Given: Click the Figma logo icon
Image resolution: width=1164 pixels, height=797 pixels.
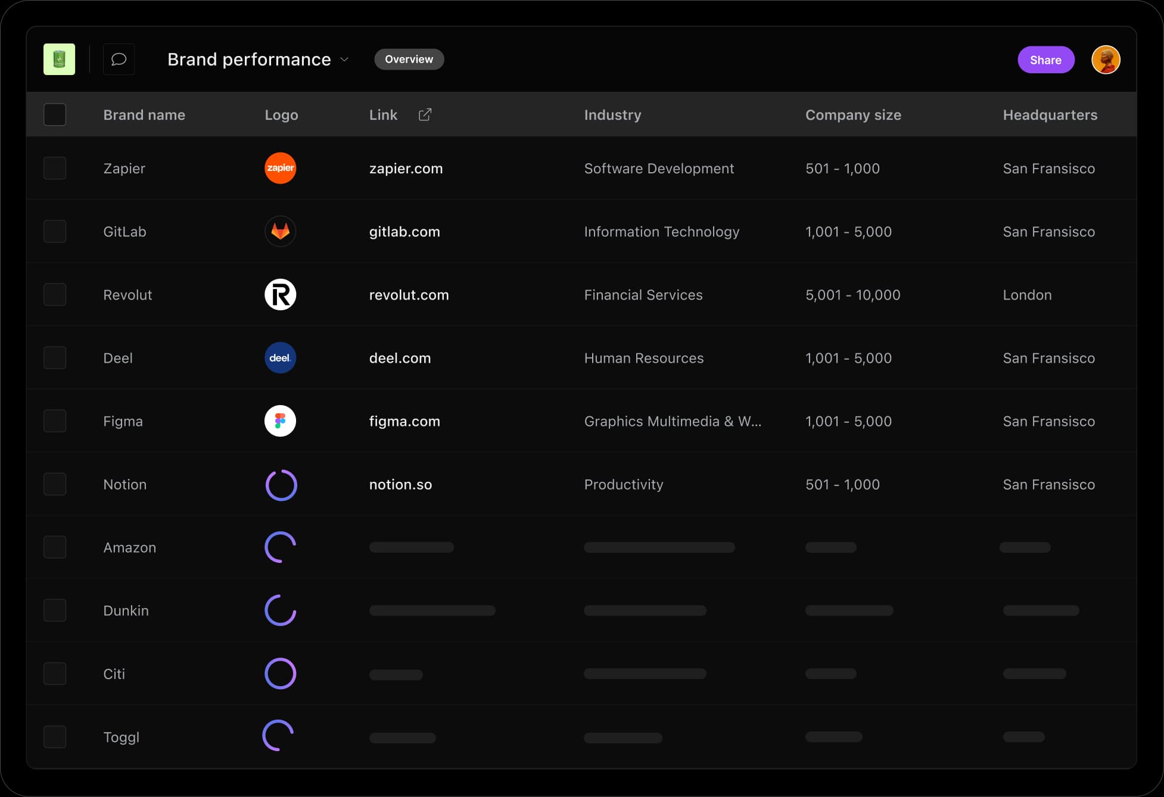Looking at the screenshot, I should 280,421.
